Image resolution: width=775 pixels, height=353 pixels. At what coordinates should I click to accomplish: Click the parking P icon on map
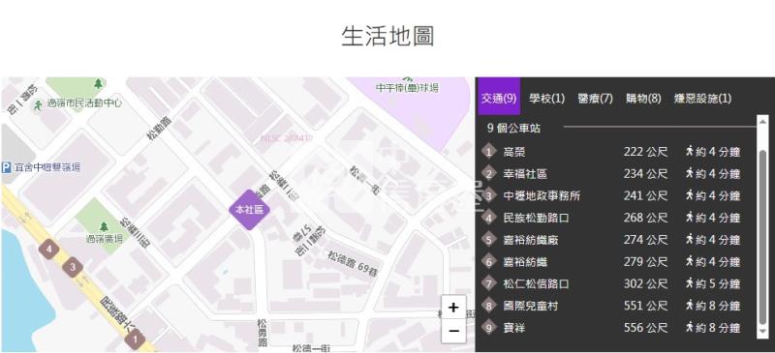point(7,167)
